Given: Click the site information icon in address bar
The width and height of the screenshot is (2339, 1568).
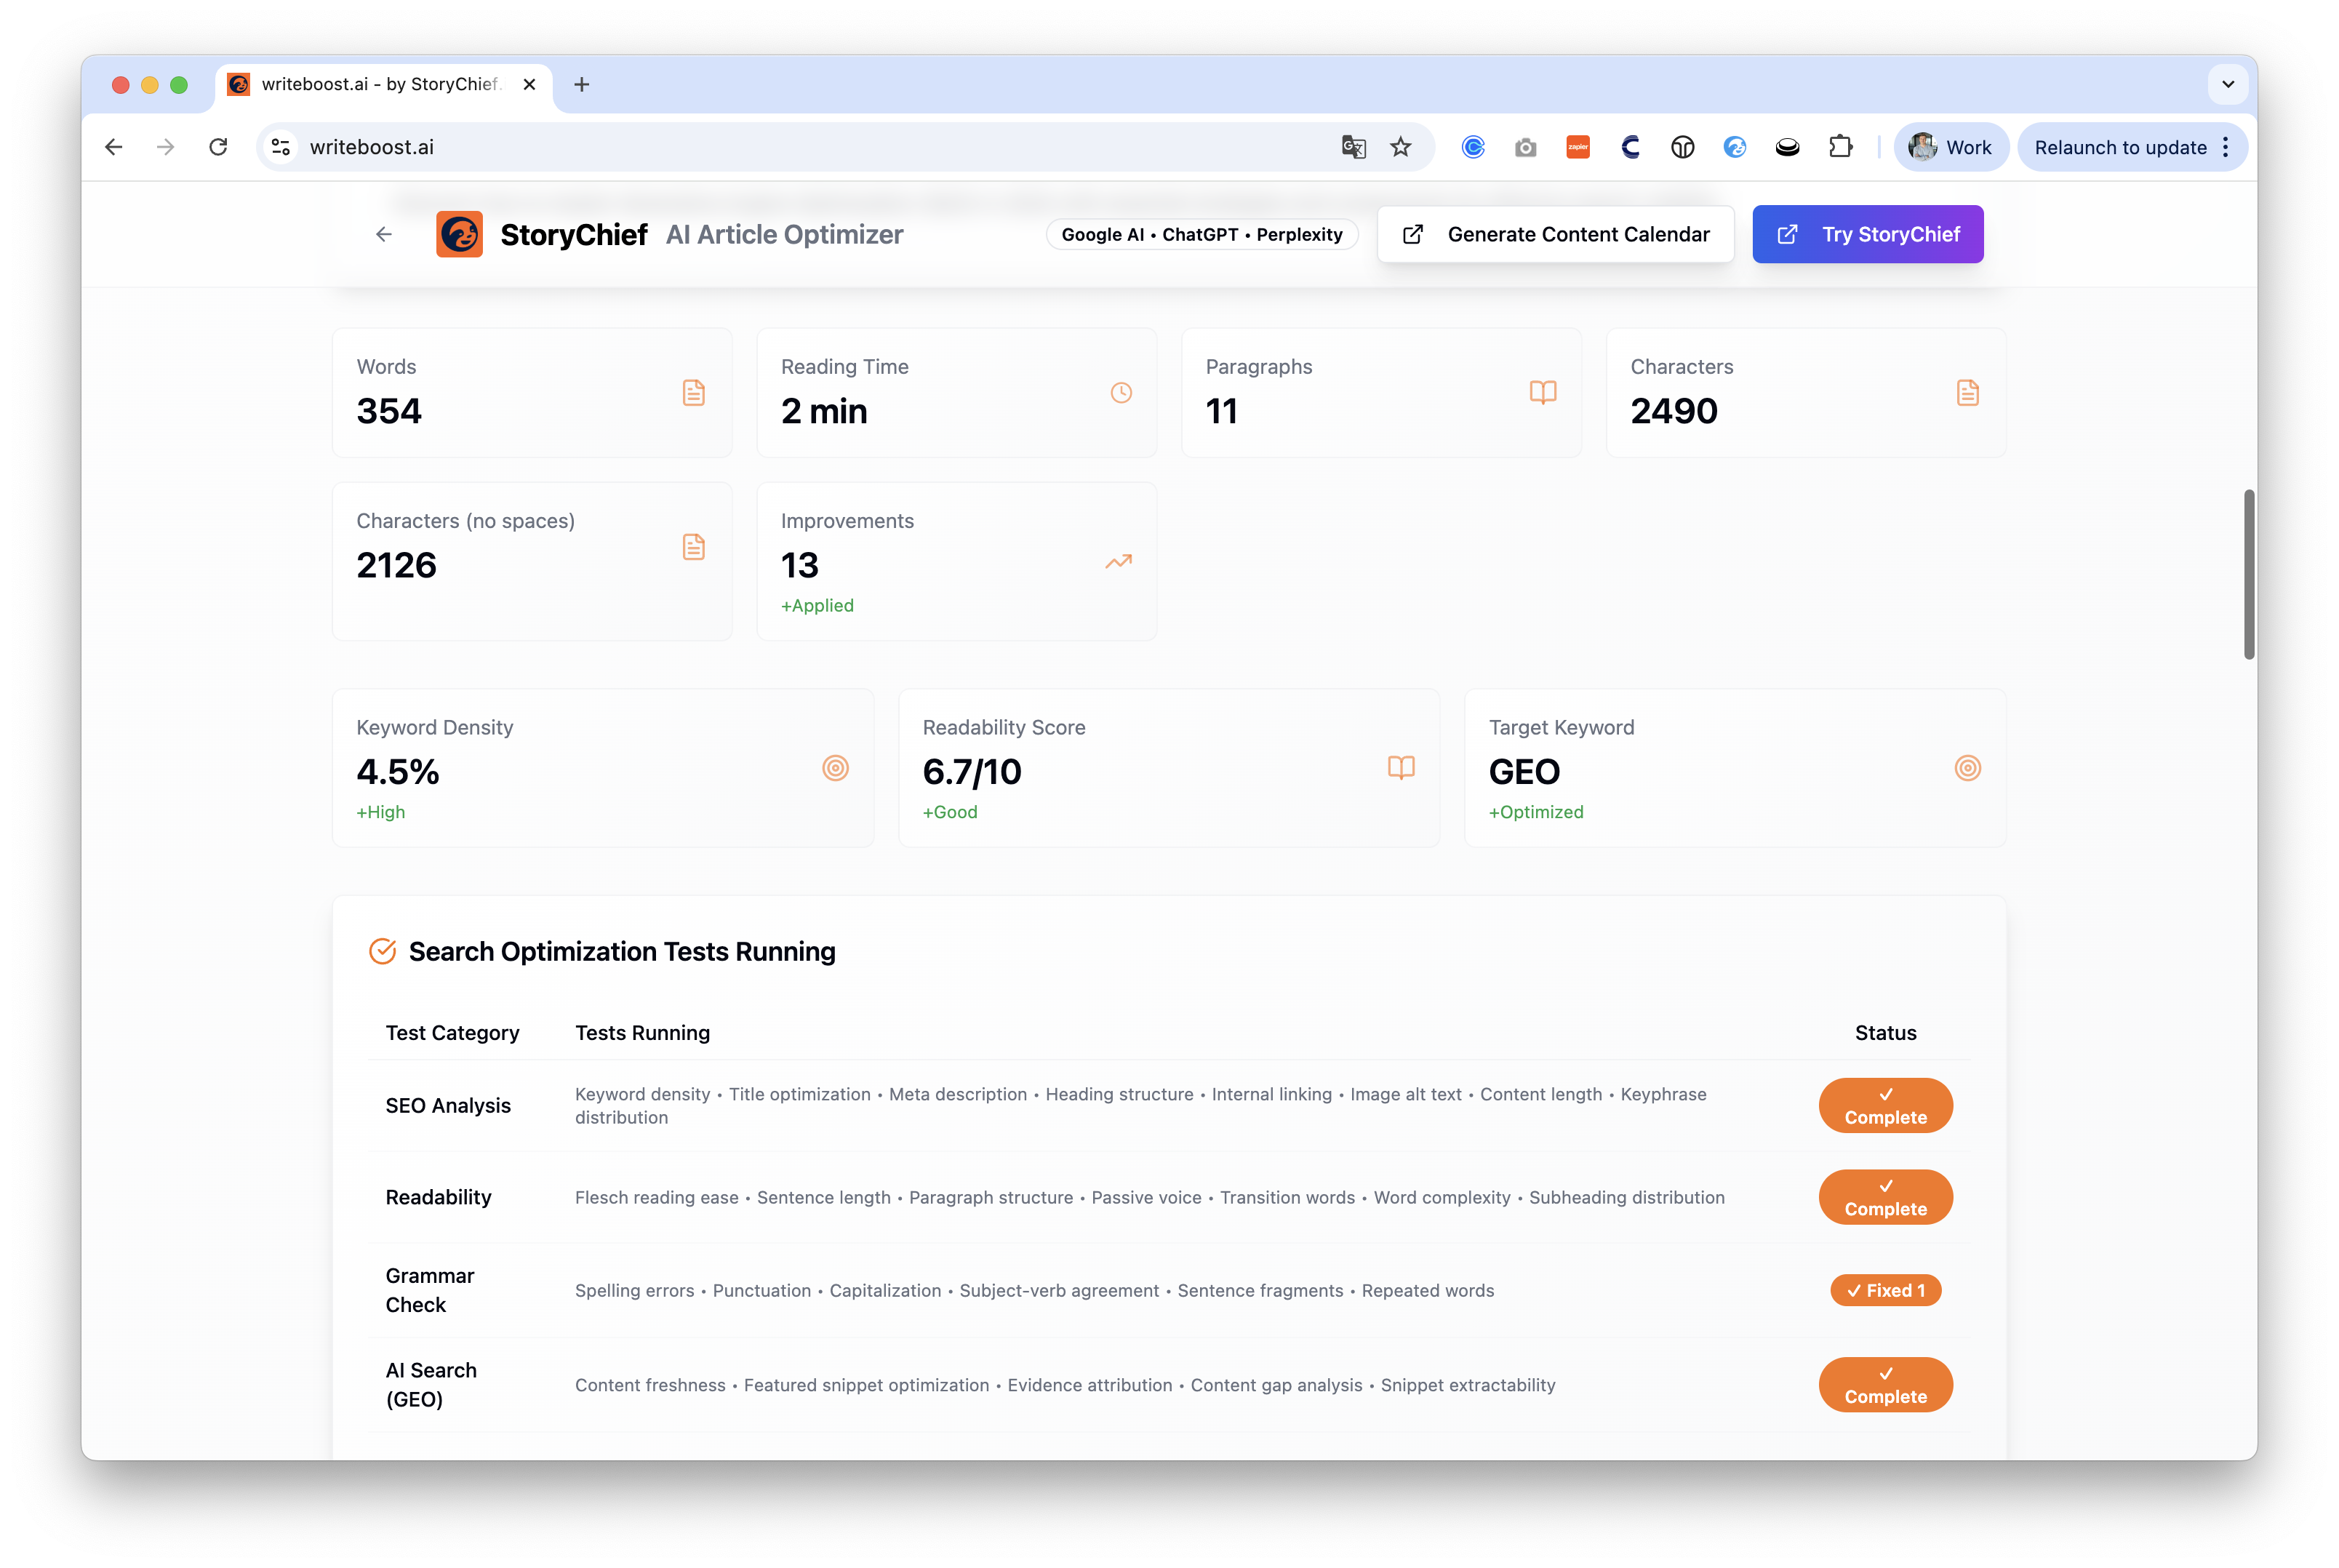Looking at the screenshot, I should point(281,147).
